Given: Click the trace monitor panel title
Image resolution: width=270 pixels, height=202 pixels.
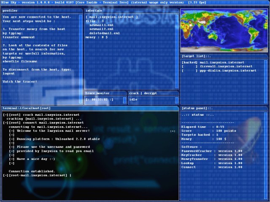Looking at the screenshot, I should pyautogui.click(x=97, y=93).
